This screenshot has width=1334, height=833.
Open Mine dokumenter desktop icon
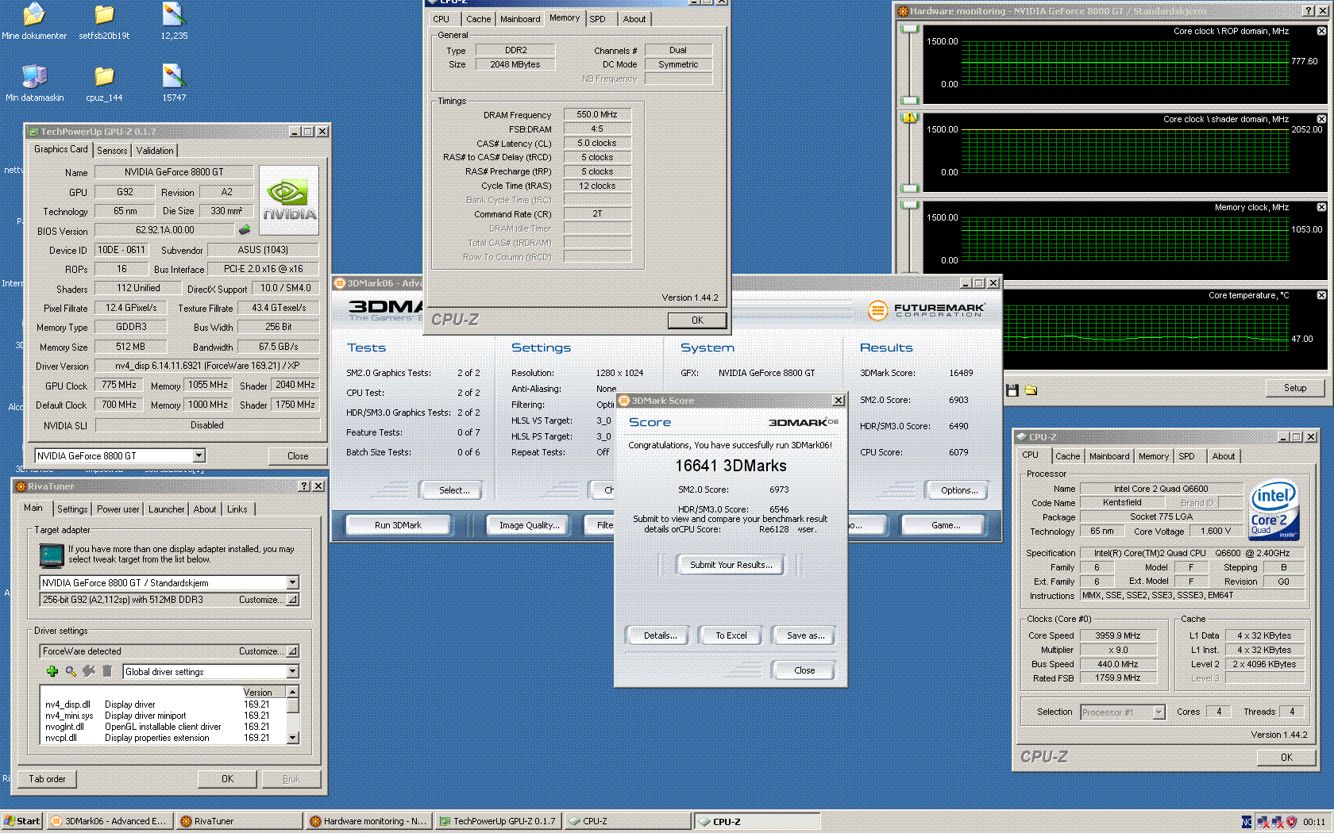pyautogui.click(x=34, y=21)
